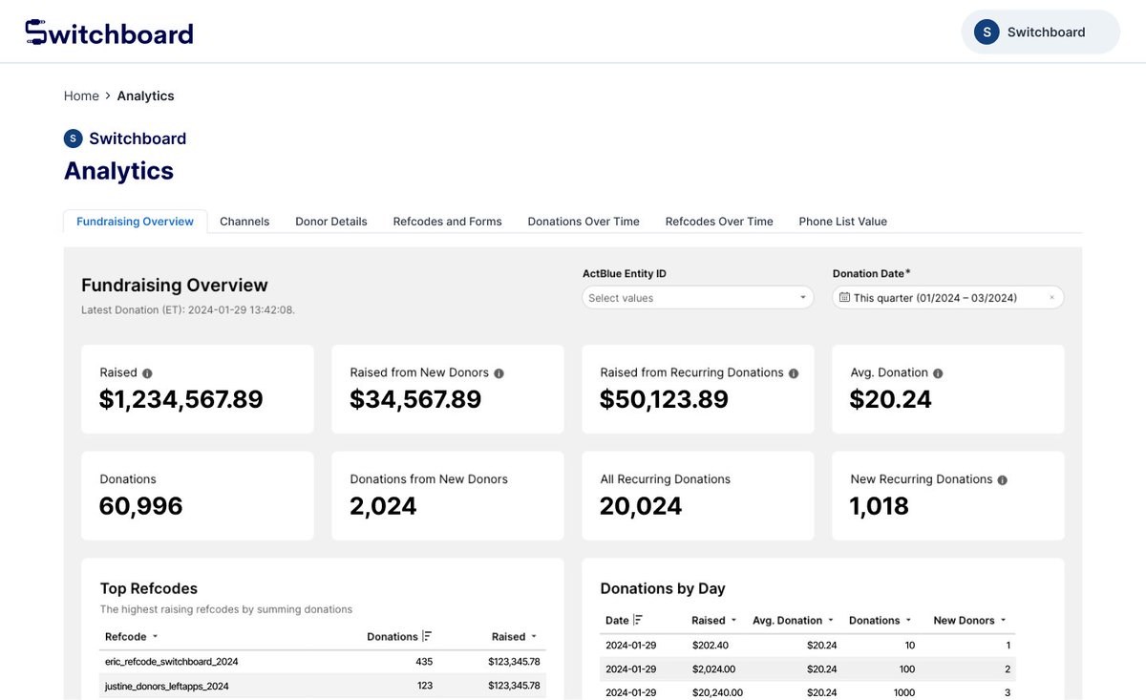Open the New Donors column dropdown
This screenshot has height=700, width=1146.
click(1002, 620)
